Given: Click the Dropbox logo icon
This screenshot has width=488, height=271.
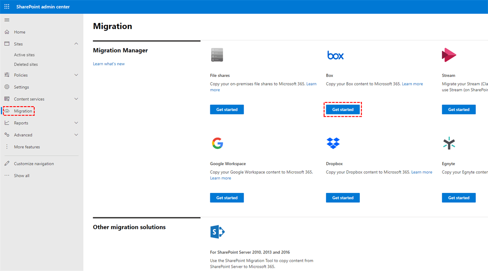Looking at the screenshot, I should point(333,143).
